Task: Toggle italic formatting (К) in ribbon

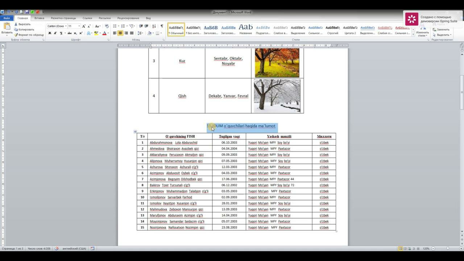Action: pos(55,33)
